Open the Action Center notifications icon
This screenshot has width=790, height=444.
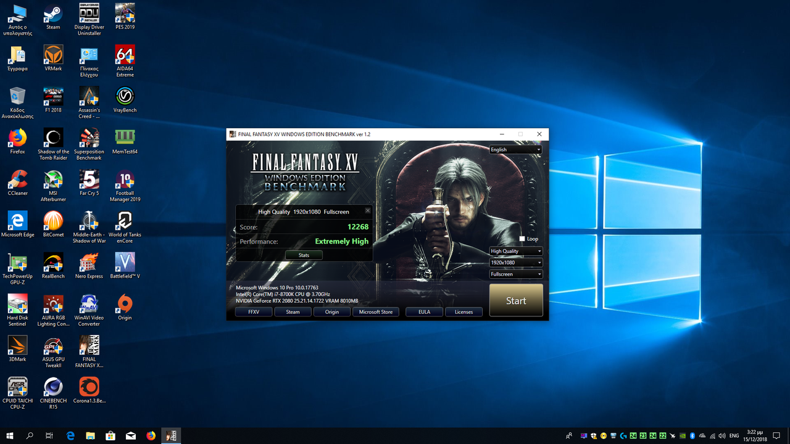[x=776, y=435]
